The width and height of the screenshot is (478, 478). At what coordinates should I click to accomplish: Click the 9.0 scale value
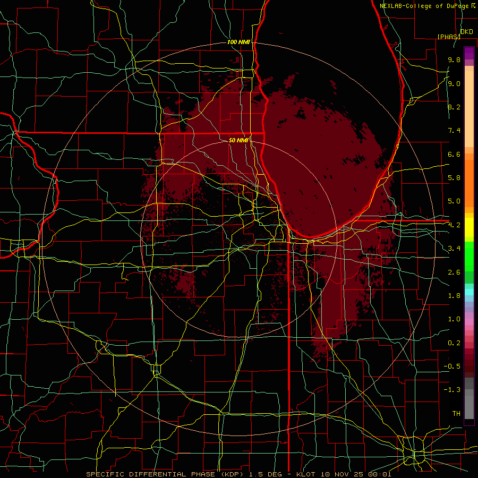(454, 83)
